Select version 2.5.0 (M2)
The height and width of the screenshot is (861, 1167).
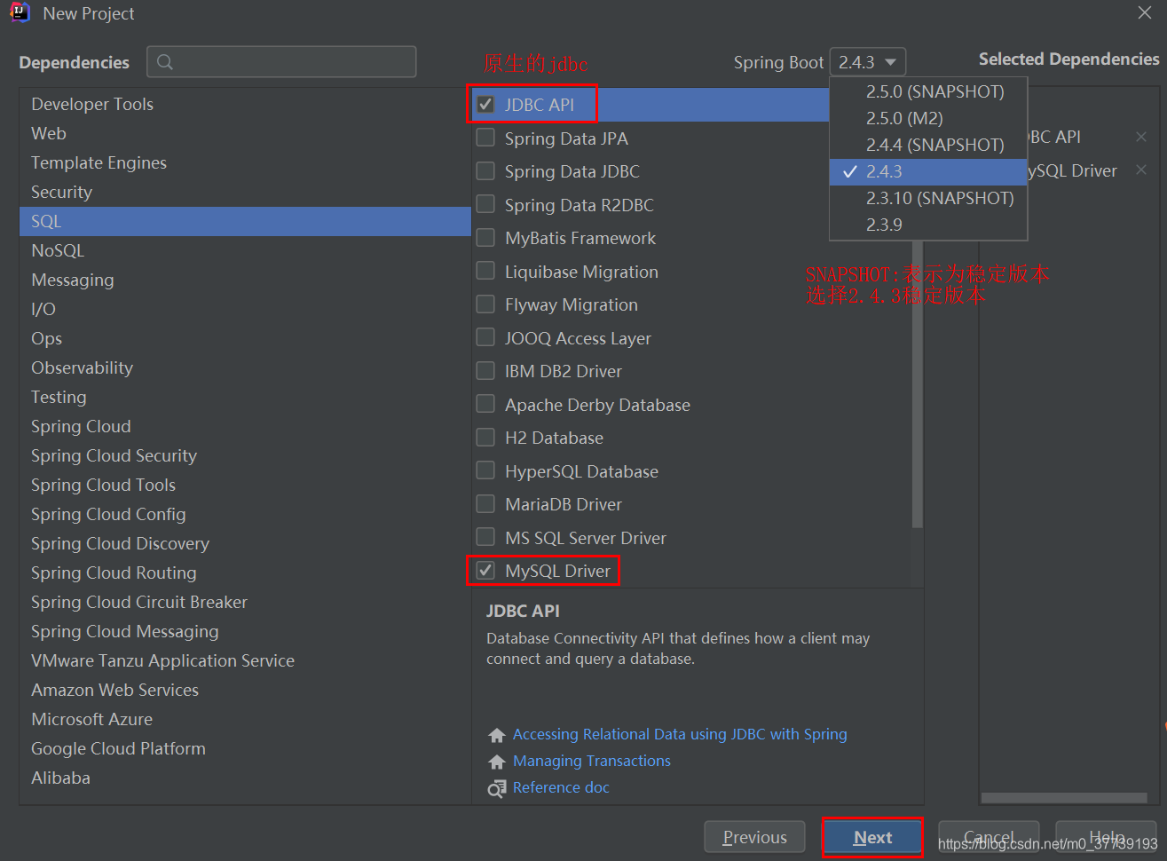[928, 118]
